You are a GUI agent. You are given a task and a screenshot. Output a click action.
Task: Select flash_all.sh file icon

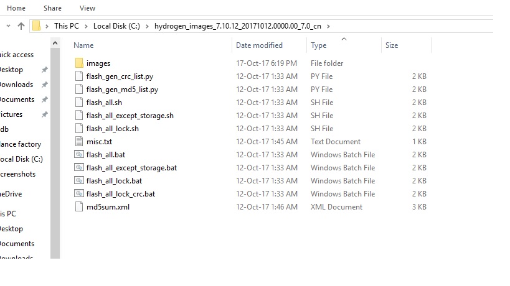[79, 102]
